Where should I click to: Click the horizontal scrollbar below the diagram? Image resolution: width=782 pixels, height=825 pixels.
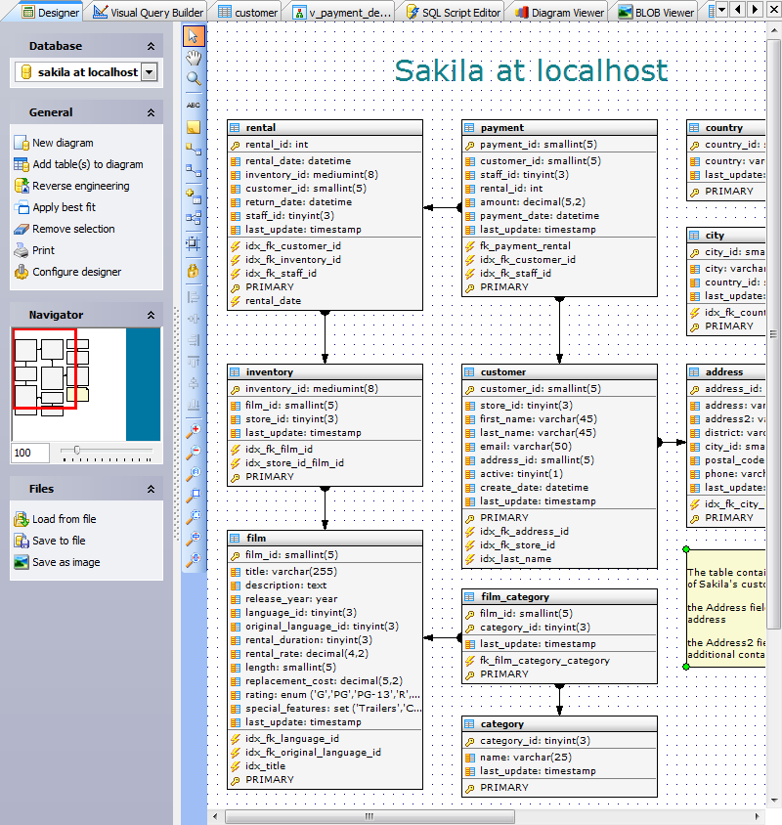click(369, 816)
